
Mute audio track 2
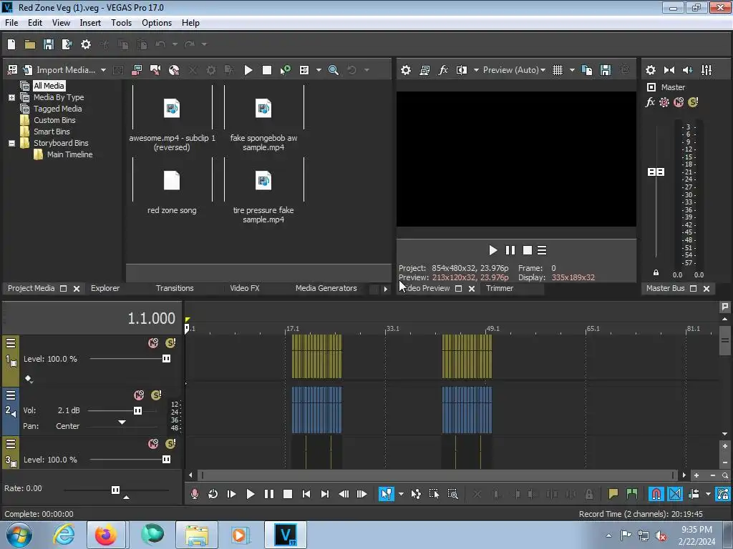coord(139,395)
